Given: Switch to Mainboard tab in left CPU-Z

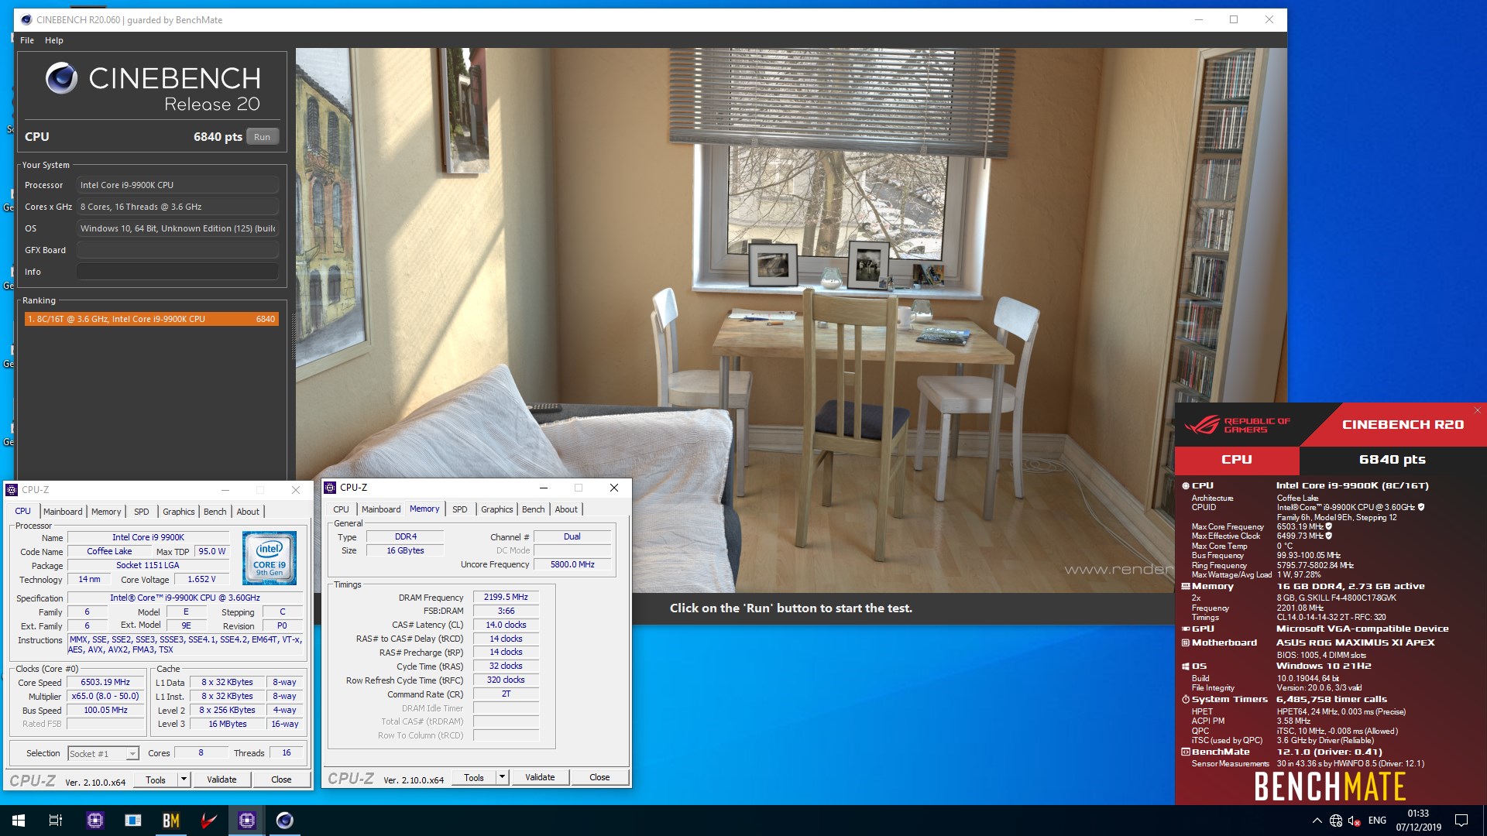Looking at the screenshot, I should pyautogui.click(x=63, y=512).
